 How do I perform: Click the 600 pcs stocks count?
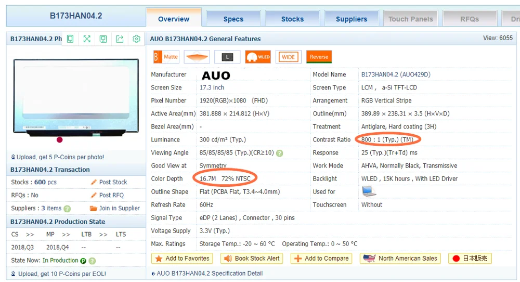click(45, 182)
